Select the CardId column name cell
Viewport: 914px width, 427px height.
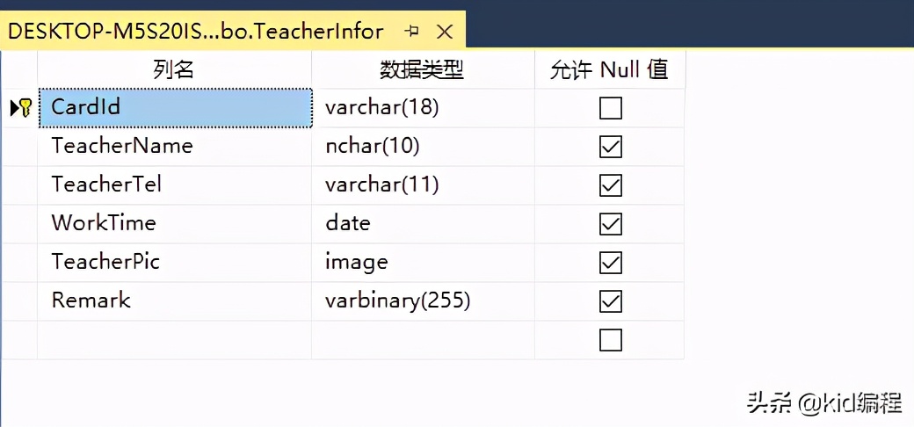click(174, 107)
